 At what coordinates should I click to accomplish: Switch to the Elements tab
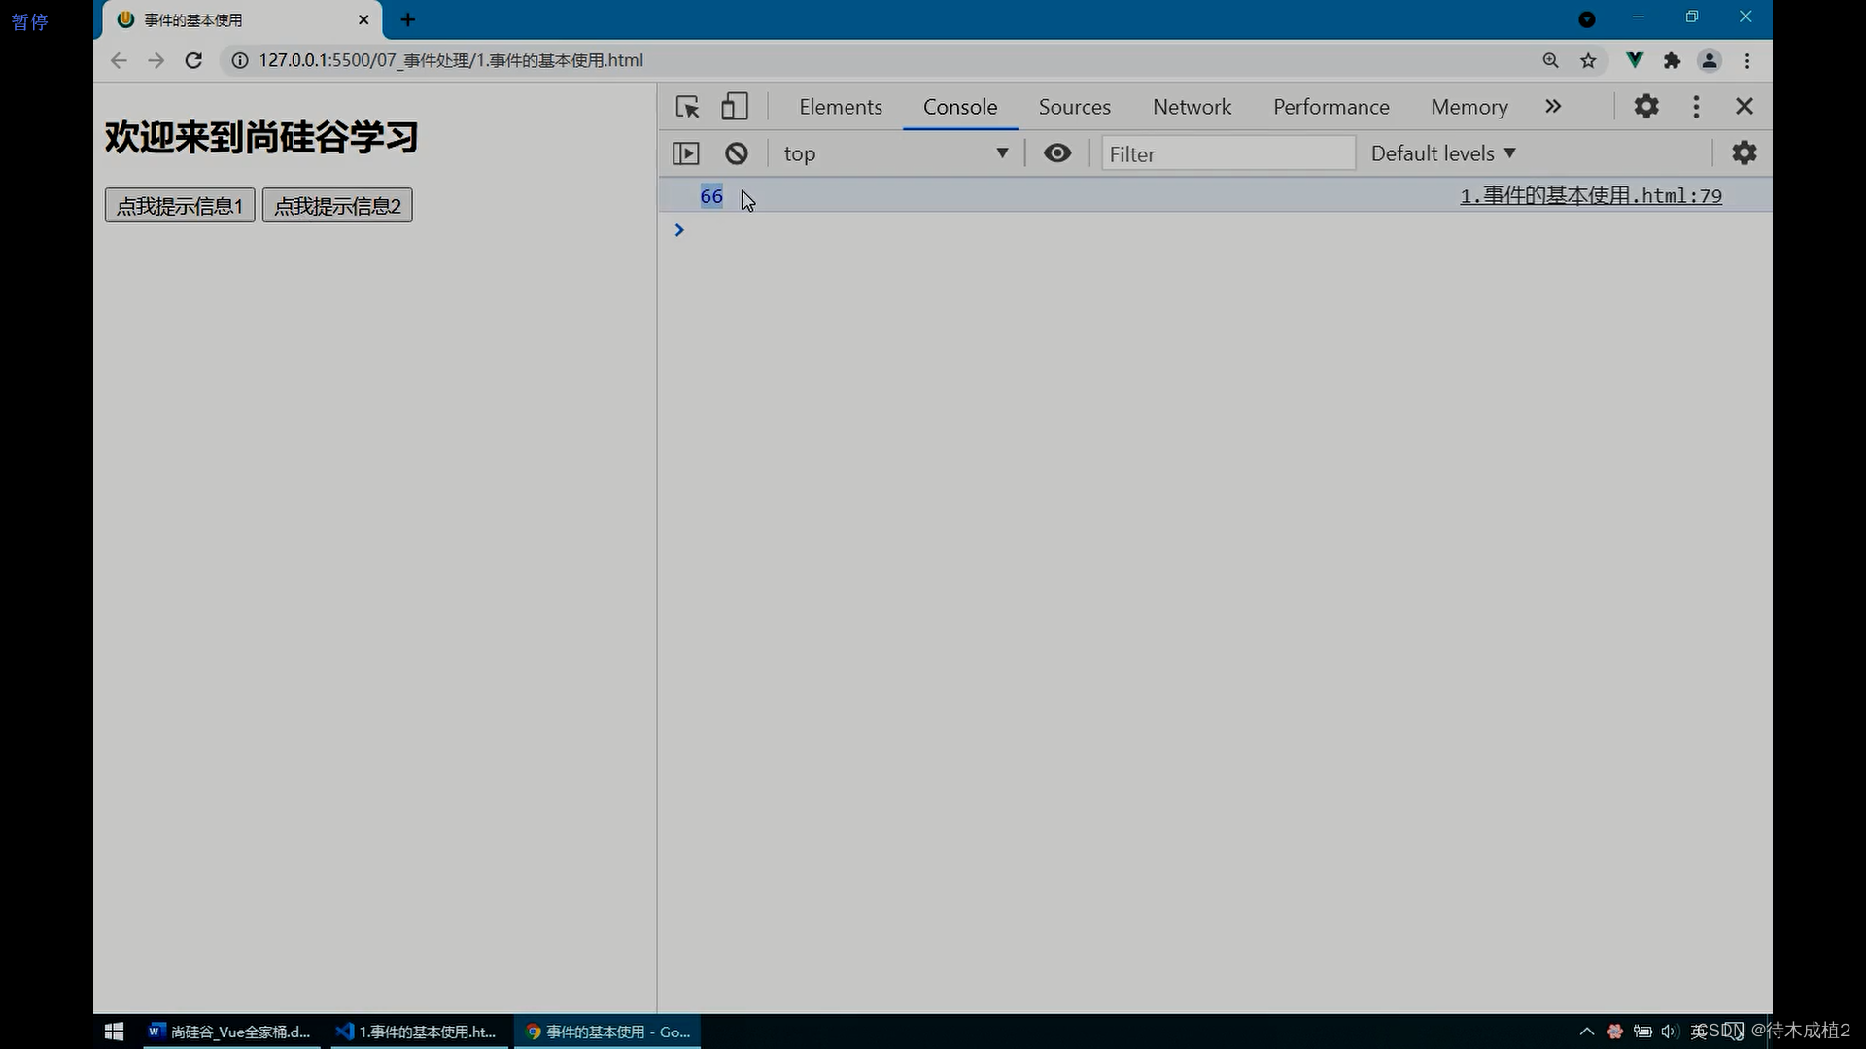(841, 106)
